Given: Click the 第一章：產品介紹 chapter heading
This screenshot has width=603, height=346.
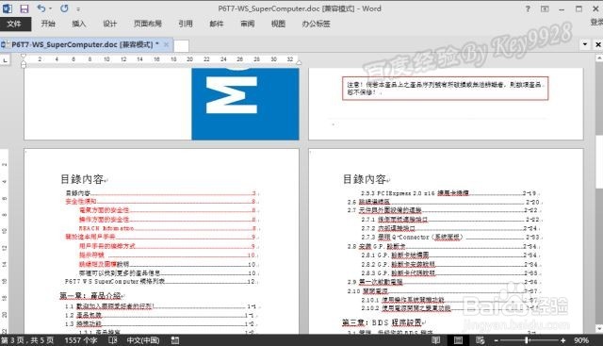Looking at the screenshot, I should pyautogui.click(x=90, y=296).
